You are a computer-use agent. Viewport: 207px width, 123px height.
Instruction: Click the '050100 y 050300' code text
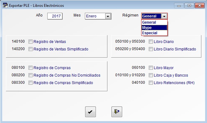pos(130,41)
